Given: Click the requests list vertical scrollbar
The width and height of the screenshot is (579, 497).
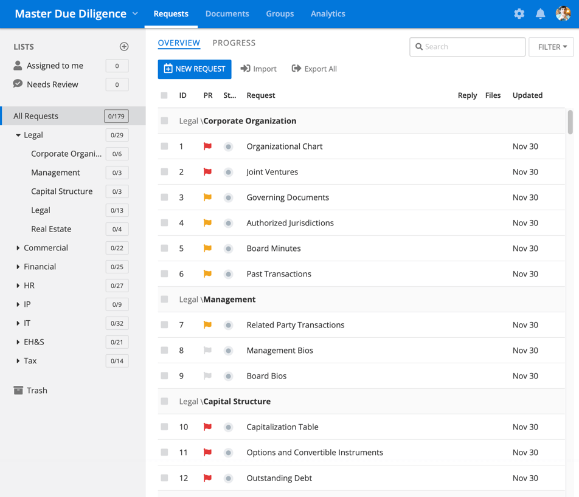Looking at the screenshot, I should [570, 122].
